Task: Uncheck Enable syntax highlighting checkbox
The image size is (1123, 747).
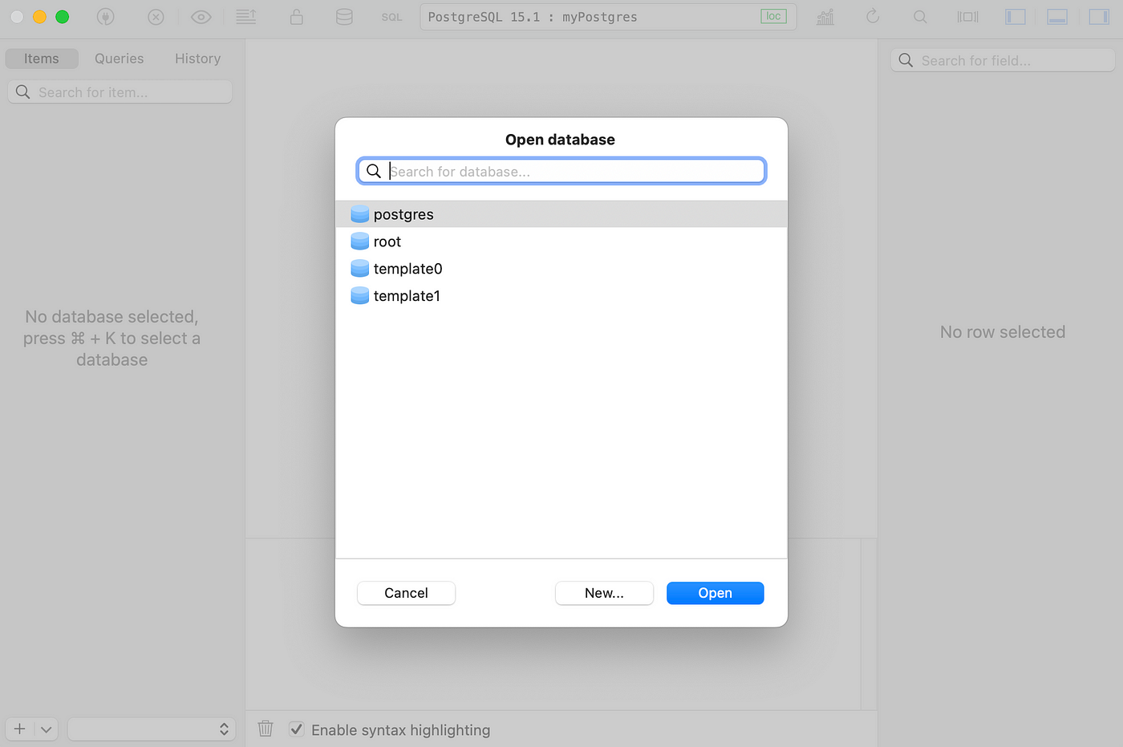Action: pos(297,729)
